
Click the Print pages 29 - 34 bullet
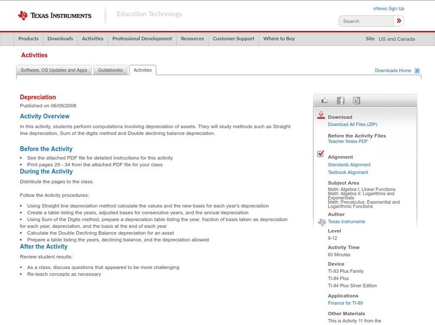pos(95,165)
